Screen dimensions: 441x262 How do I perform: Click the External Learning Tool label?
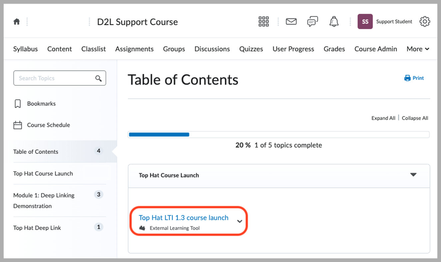(x=175, y=228)
